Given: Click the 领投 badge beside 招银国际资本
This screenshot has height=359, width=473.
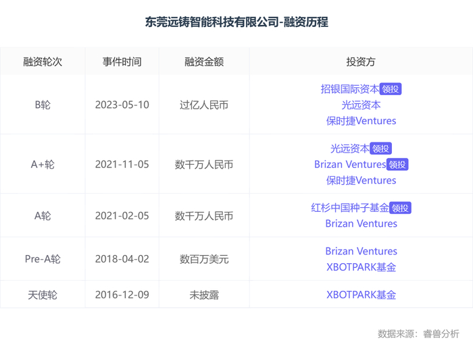Looking at the screenshot, I should [x=391, y=89].
